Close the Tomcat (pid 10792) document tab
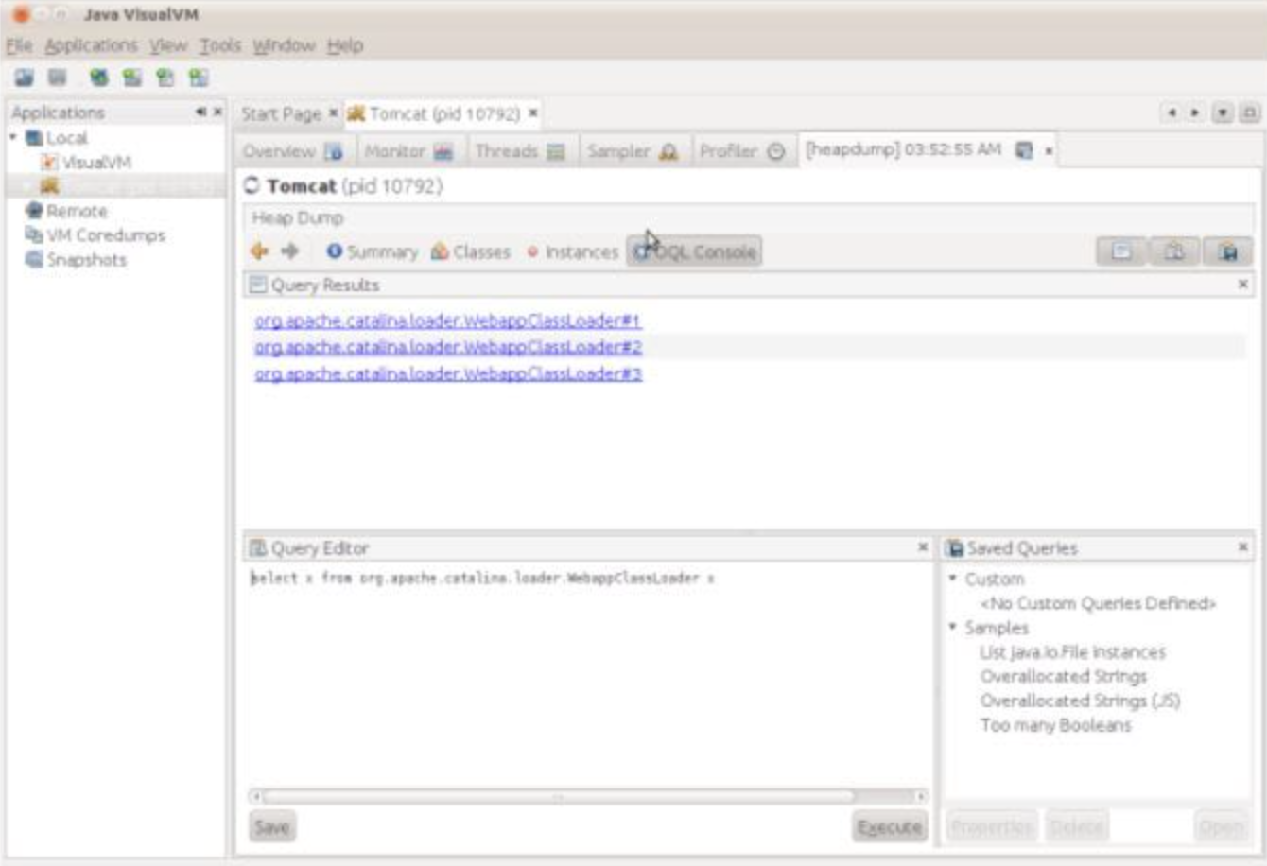The width and height of the screenshot is (1267, 866). [533, 113]
